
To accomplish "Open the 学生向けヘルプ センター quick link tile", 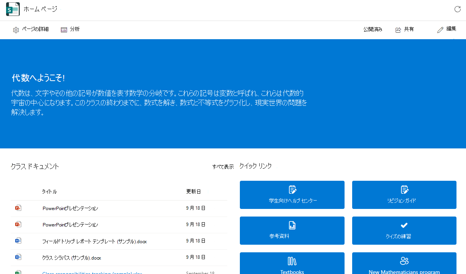I will [x=292, y=195].
